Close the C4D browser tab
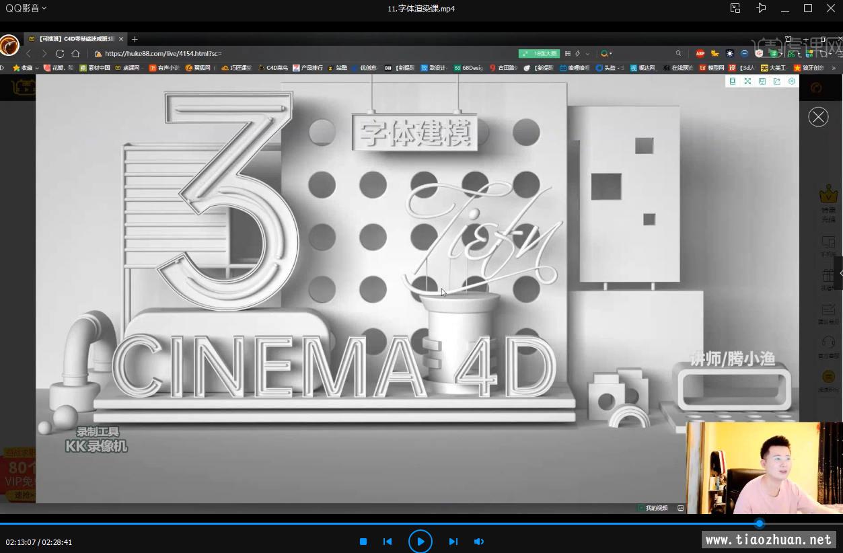The image size is (843, 553). click(121, 39)
